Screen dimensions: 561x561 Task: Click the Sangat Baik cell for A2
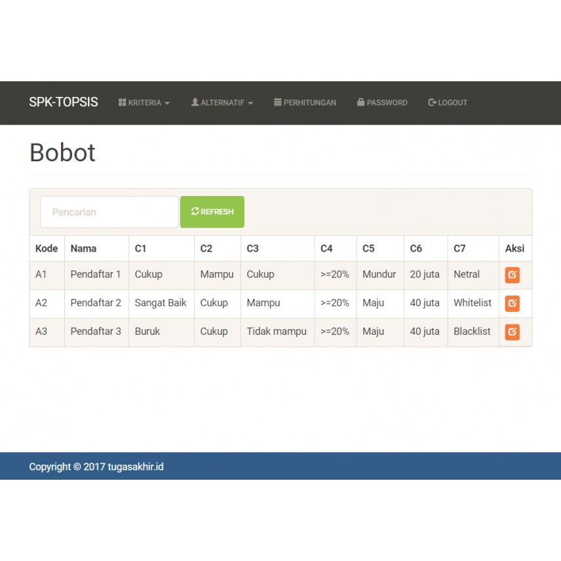159,303
